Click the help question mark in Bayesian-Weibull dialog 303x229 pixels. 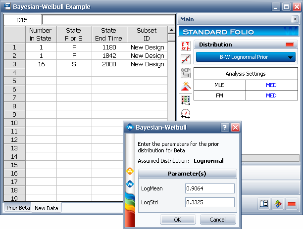224,127
